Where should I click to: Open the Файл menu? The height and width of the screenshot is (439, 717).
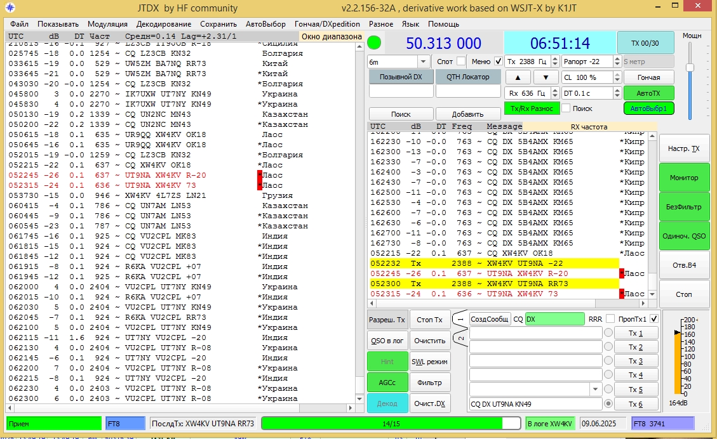coord(19,23)
